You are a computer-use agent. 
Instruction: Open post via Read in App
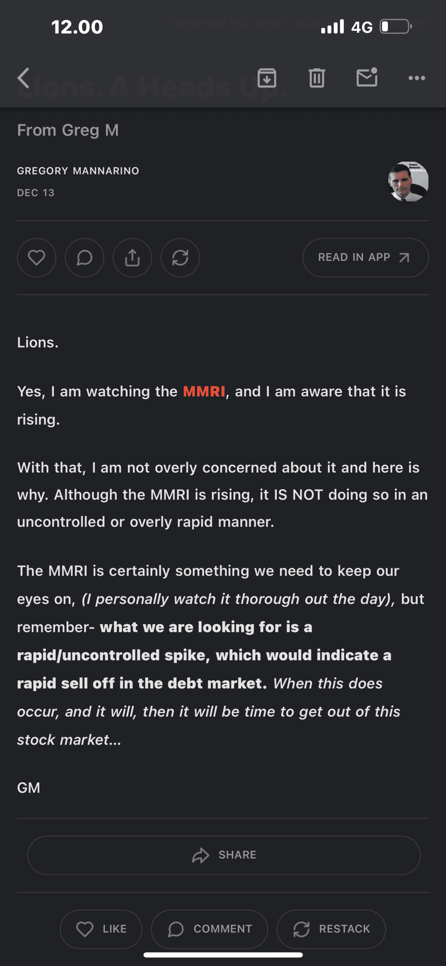pos(365,258)
